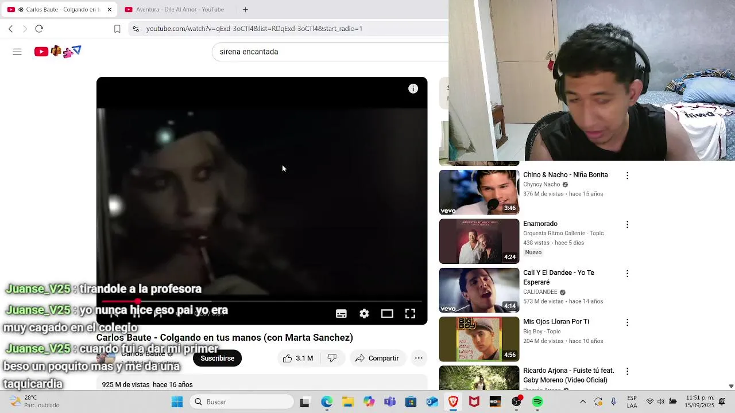Open the video info card icon
Screen dimensions: 735x413
click(413, 89)
